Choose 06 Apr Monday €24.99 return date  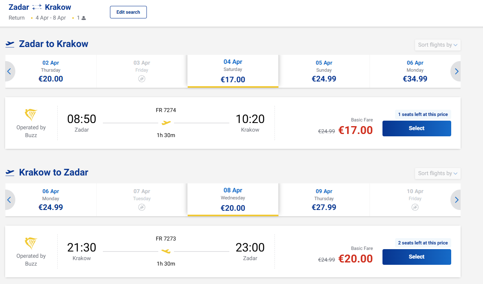pyautogui.click(x=51, y=200)
